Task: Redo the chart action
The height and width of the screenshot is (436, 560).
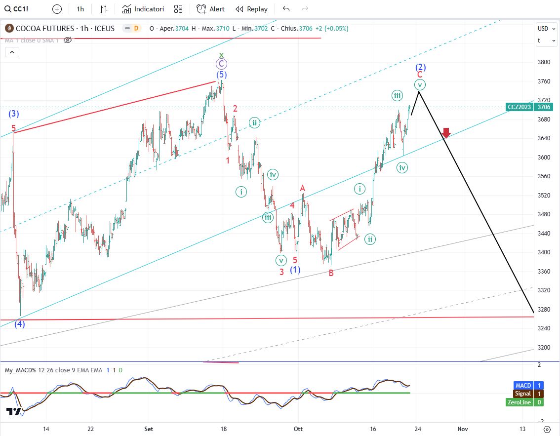Action: (x=305, y=9)
